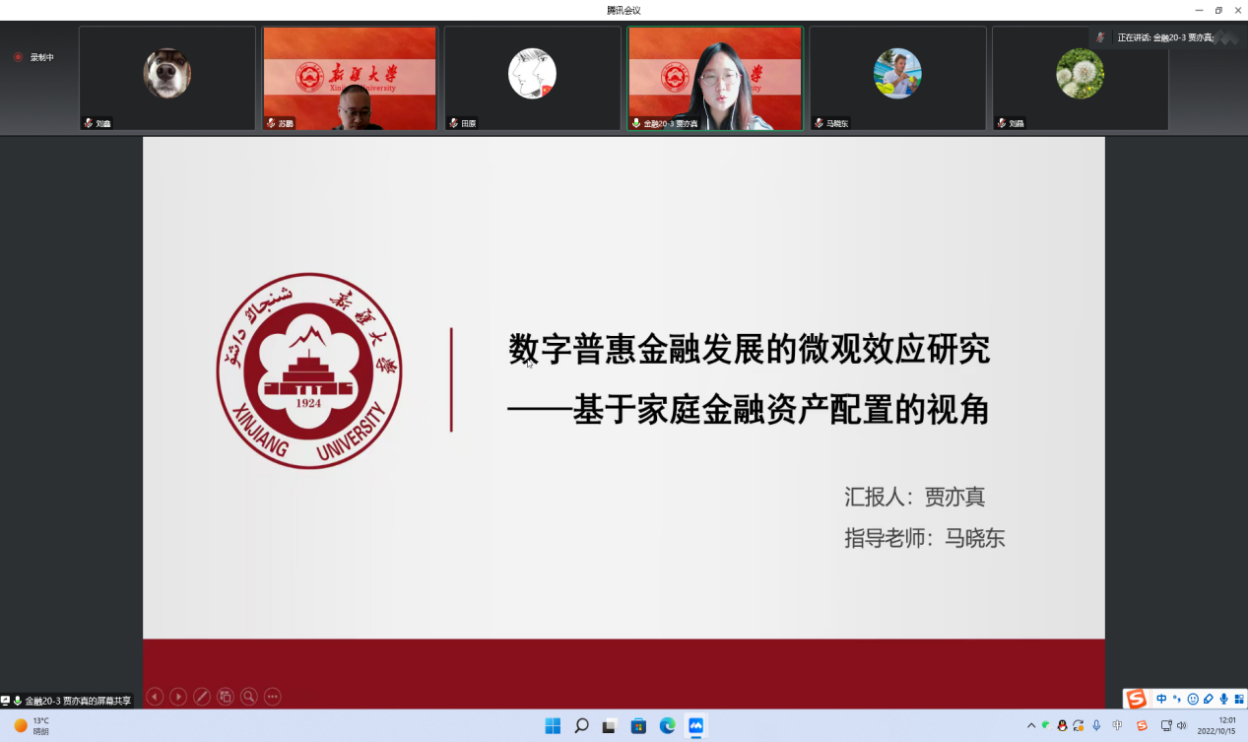The image size is (1248, 742).
Task: Click the Sogou emoji smiley icon
Action: click(1193, 699)
